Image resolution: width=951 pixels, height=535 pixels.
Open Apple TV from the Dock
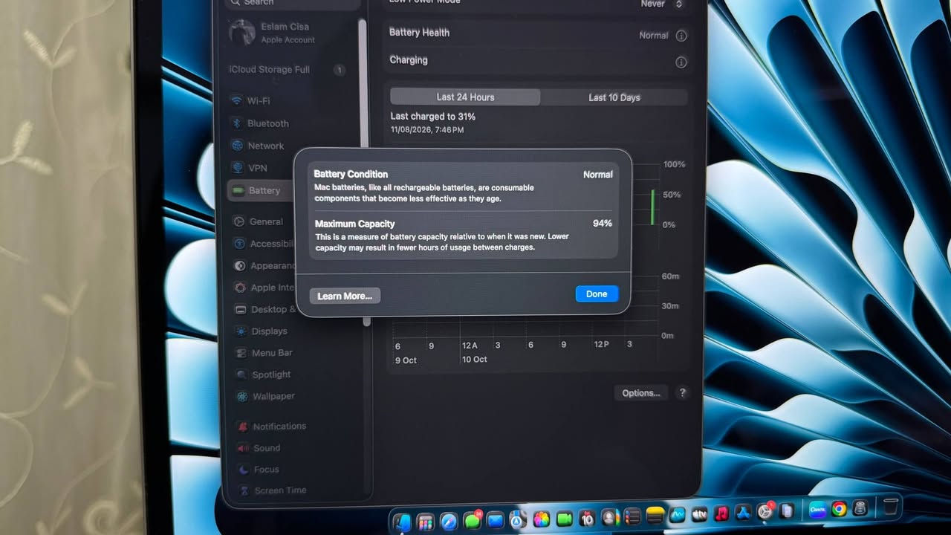(699, 513)
